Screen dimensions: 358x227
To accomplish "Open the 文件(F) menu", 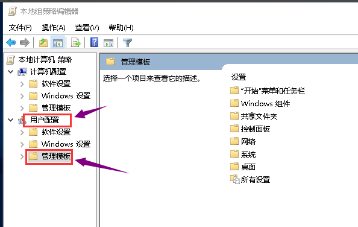I will click(x=20, y=28).
